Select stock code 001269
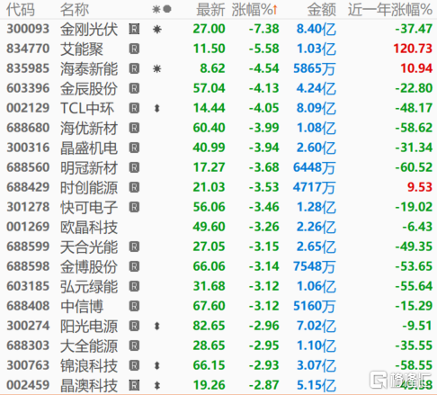 28,227
